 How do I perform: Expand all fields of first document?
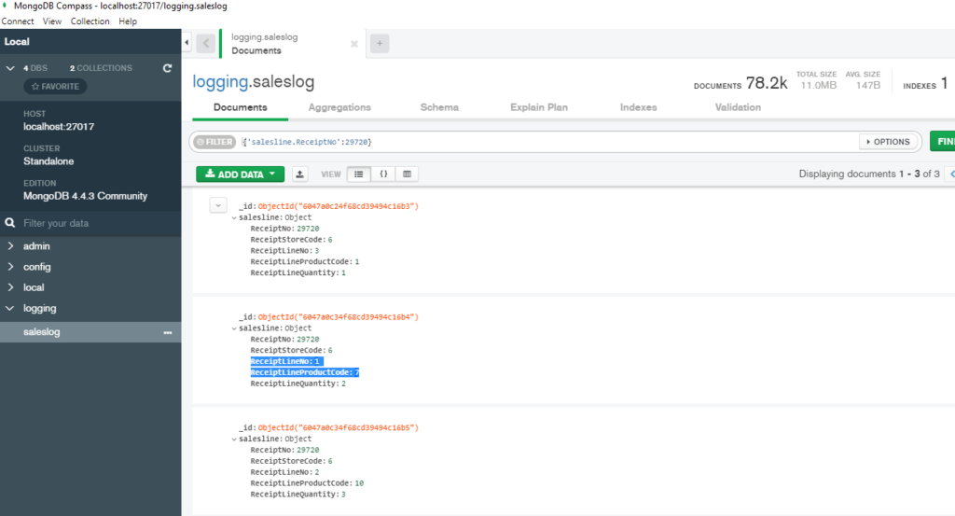point(218,205)
